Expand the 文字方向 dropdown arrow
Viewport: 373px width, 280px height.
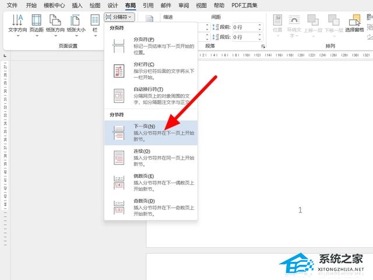point(18,36)
